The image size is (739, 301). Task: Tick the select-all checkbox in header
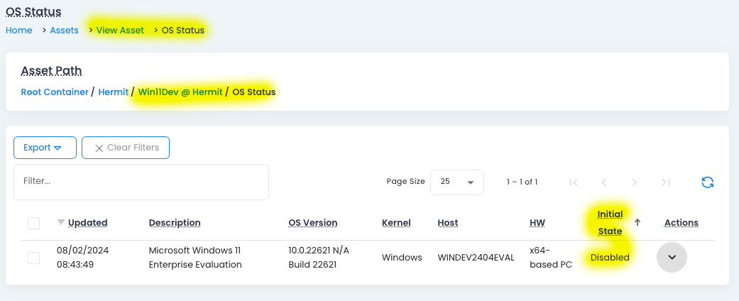pyautogui.click(x=33, y=224)
